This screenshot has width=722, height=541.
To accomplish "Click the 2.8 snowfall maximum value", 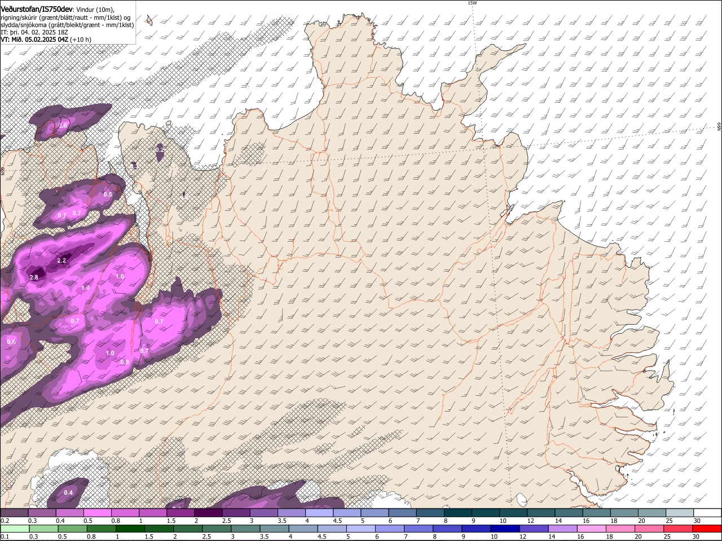I will 34,277.
